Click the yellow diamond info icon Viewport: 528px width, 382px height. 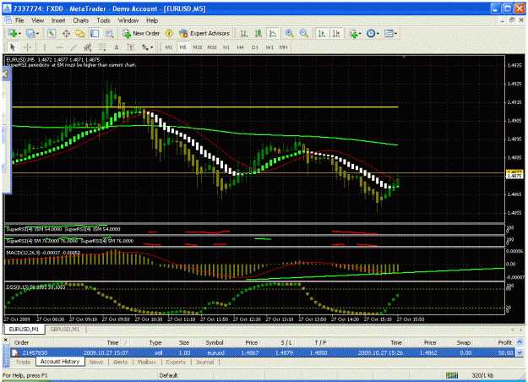169,33
